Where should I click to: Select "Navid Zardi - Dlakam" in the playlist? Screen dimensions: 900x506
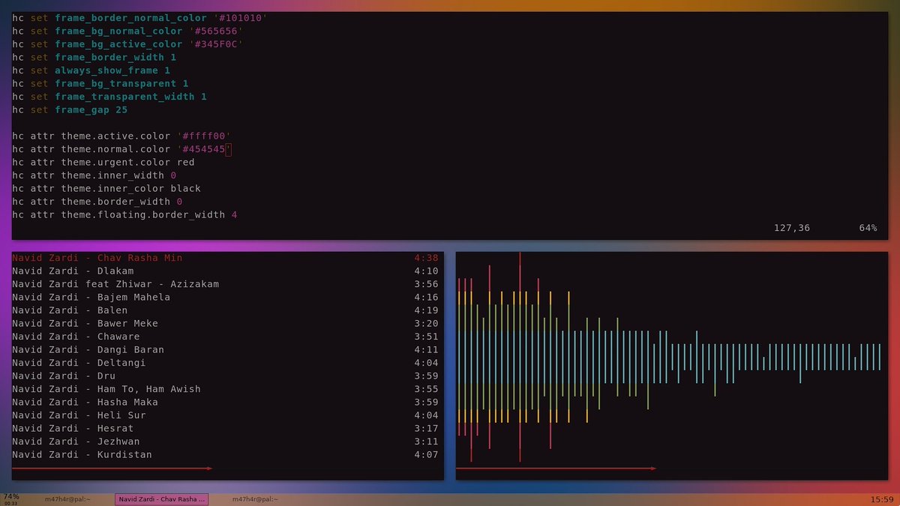coord(75,271)
